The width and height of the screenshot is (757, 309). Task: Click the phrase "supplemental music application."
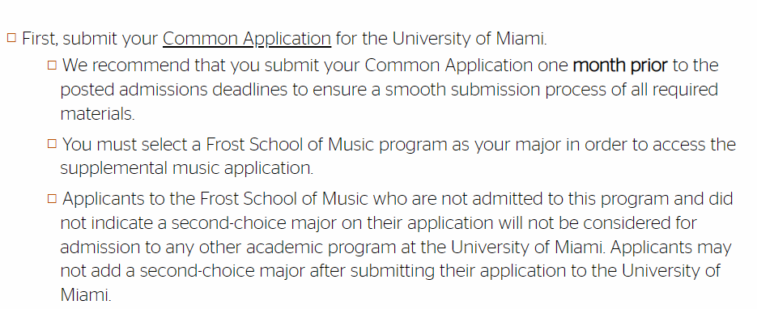click(187, 169)
